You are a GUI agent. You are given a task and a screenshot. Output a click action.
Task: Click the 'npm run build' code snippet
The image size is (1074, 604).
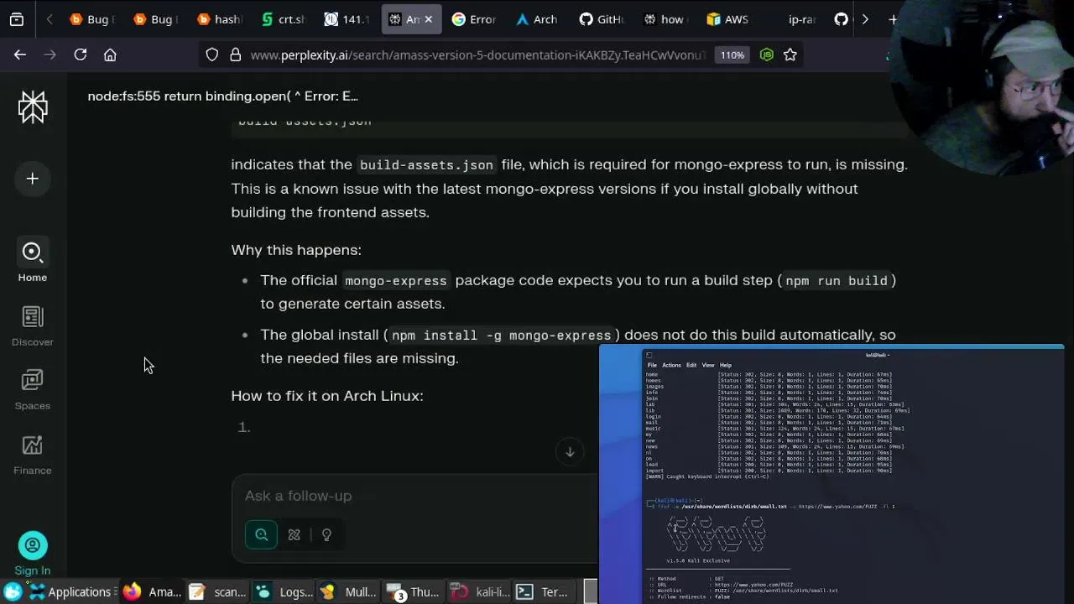pos(837,281)
